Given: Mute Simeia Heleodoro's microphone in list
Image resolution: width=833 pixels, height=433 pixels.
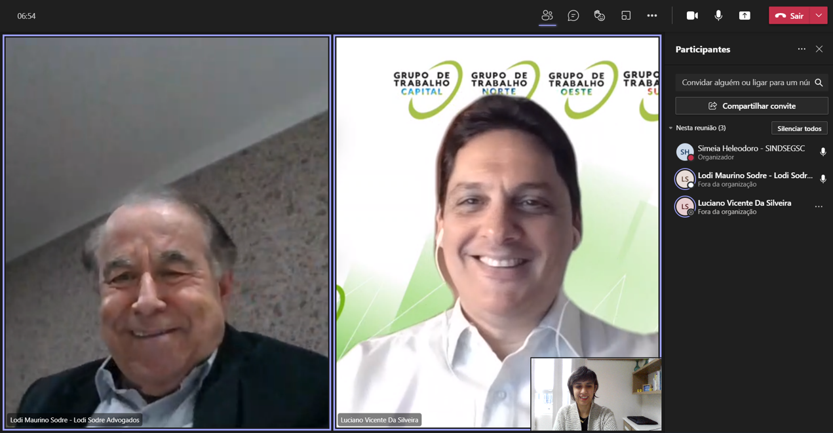Looking at the screenshot, I should click(x=823, y=152).
